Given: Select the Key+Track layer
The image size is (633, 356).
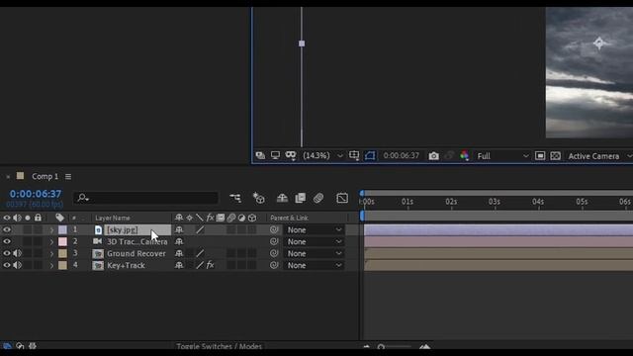Looking at the screenshot, I should tap(126, 265).
